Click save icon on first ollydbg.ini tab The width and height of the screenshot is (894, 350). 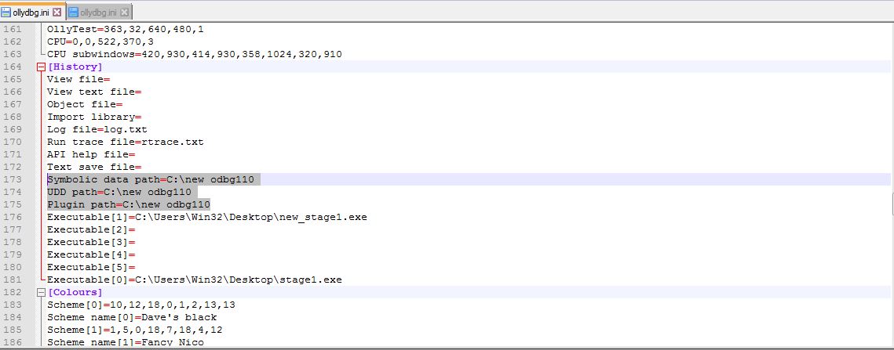point(6,12)
